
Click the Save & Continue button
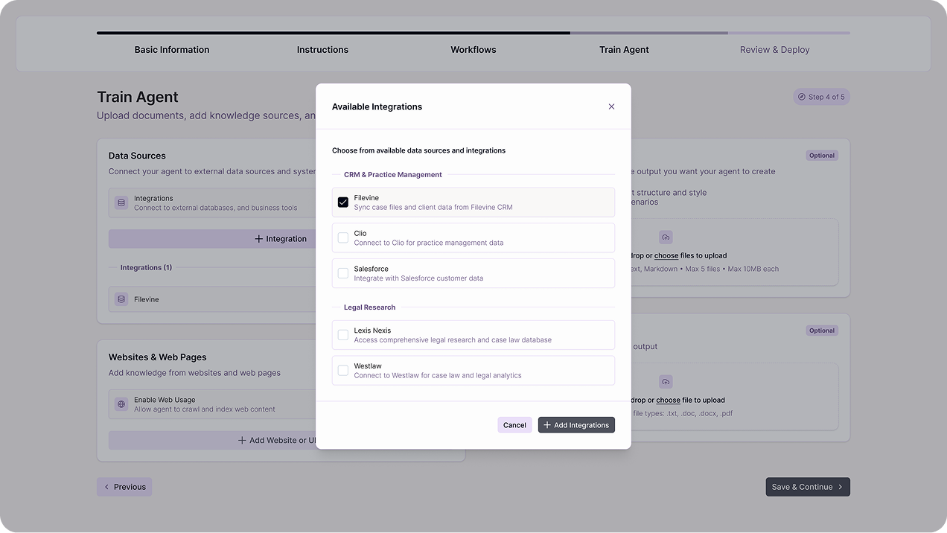[807, 487]
